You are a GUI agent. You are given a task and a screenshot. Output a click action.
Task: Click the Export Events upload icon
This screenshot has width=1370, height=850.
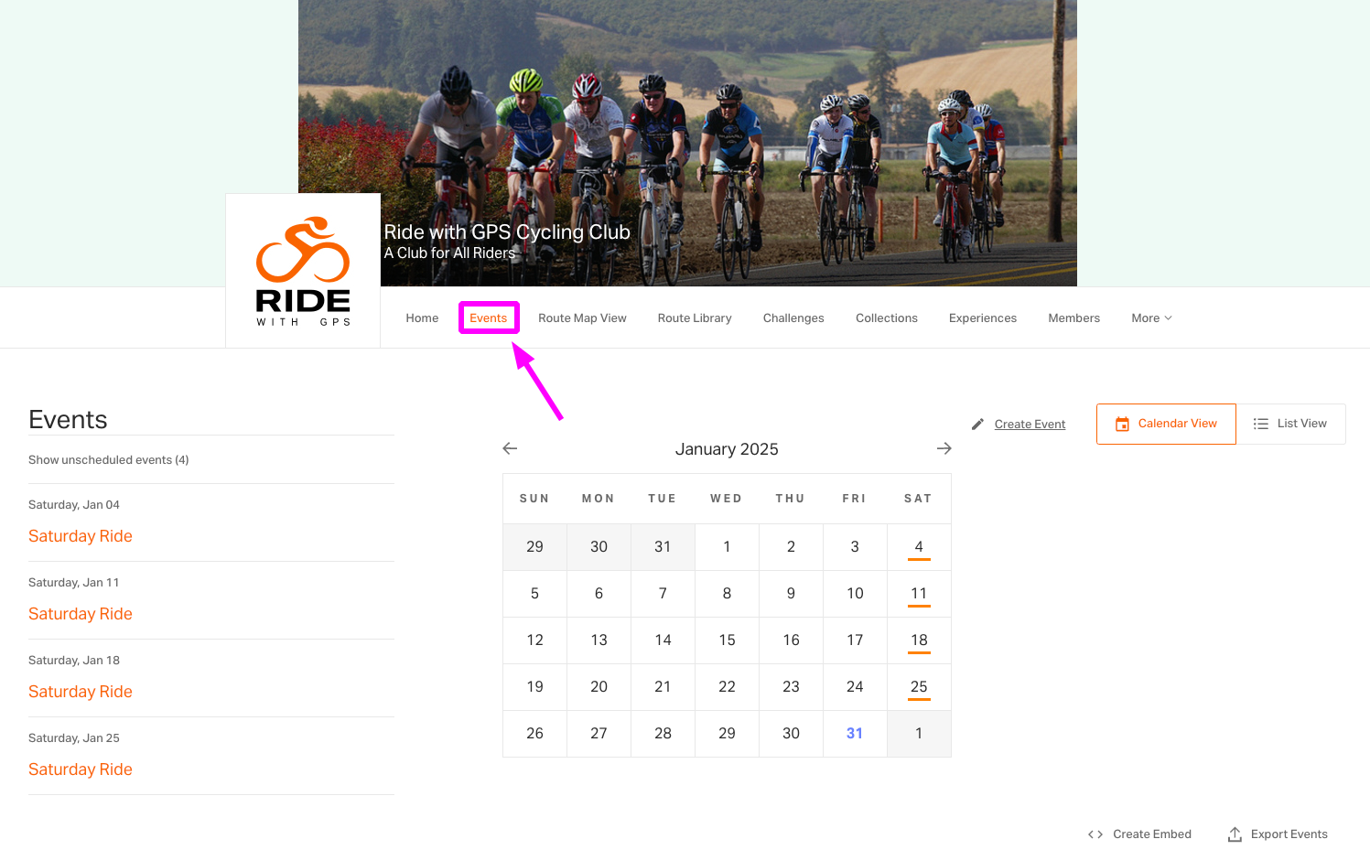coord(1235,834)
